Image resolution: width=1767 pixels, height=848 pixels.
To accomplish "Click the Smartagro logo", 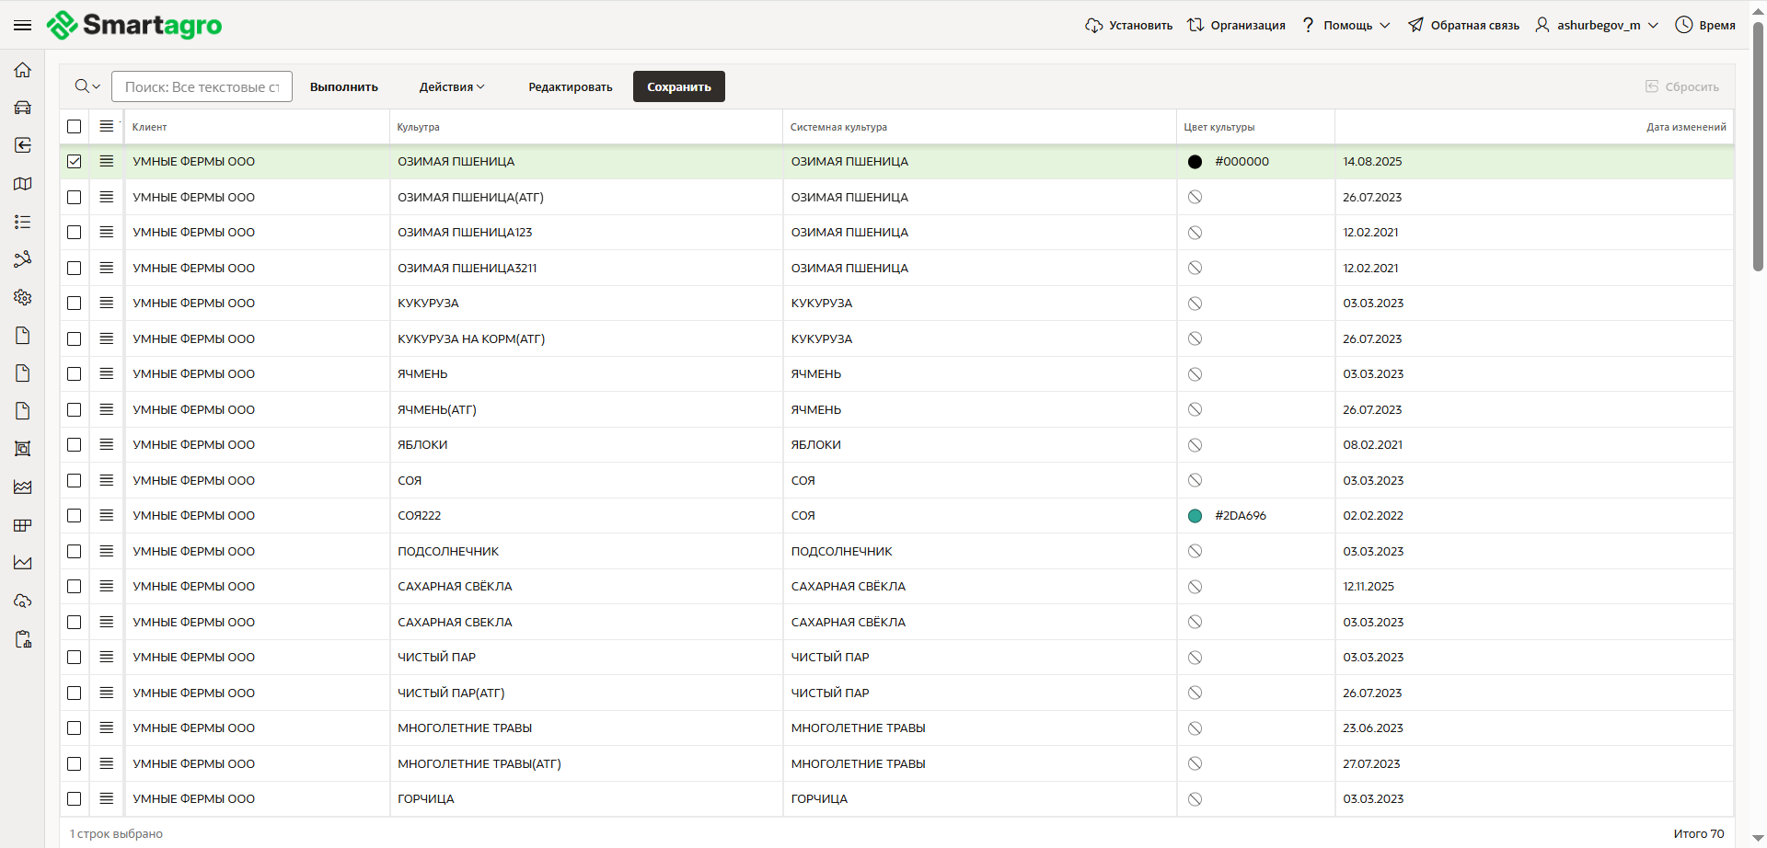I will pos(134,25).
